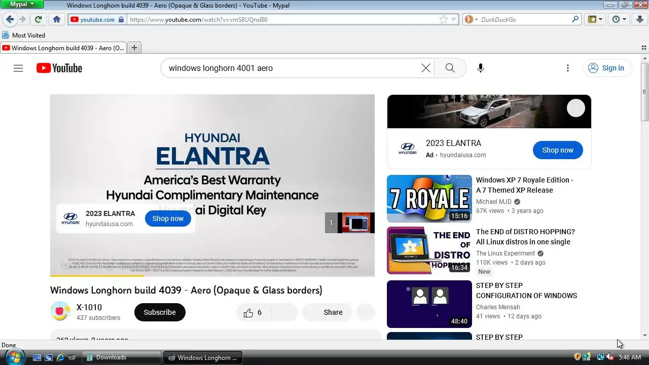The image size is (649, 365).
Task: Open the security shield tray alert
Action: pos(577,357)
